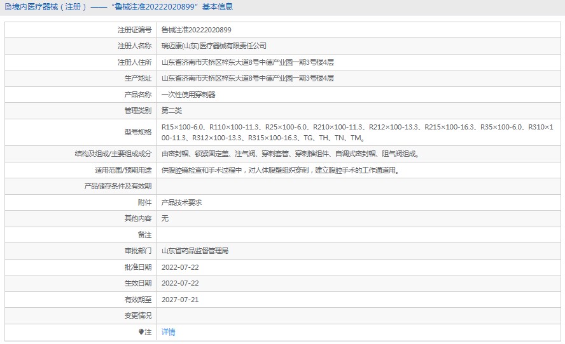Click the page title 境内医疗器械（注册）基本信息
Viewport: 565px width, 344px height.
pos(122,7)
